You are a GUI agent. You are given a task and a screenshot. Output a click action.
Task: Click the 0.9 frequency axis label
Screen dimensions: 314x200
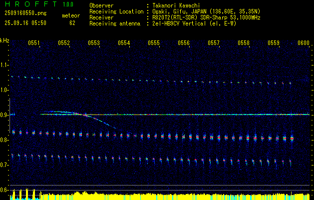[4, 115]
